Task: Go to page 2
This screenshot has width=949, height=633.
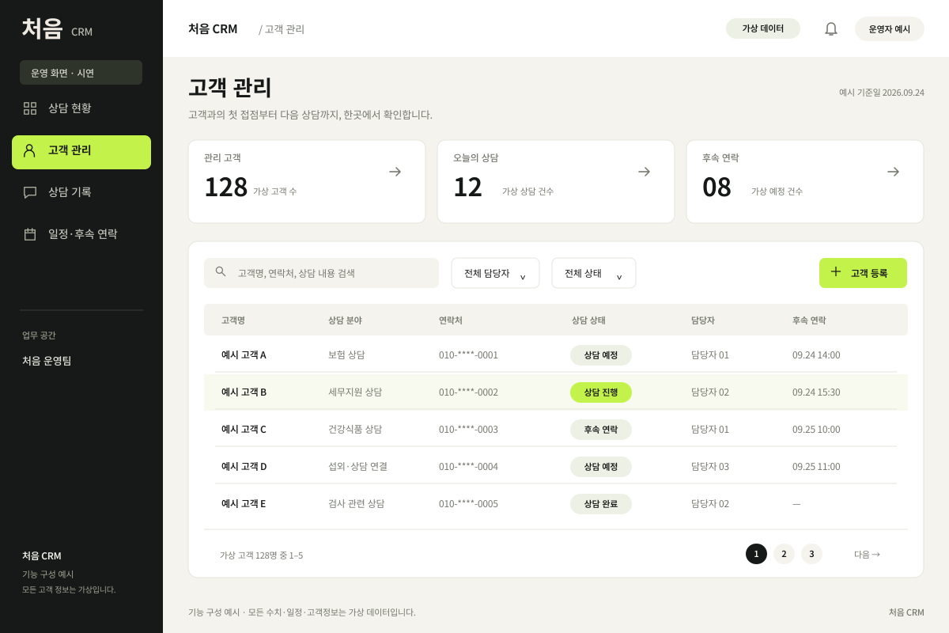Action: coord(784,554)
